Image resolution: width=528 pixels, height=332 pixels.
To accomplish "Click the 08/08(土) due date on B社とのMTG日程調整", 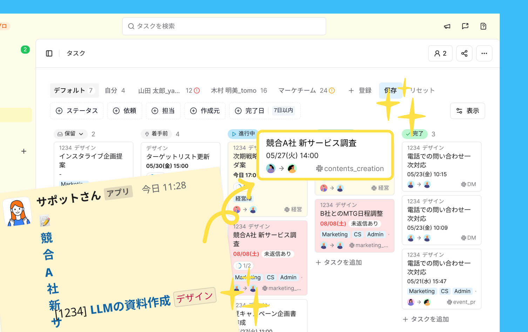I will click(x=333, y=223).
